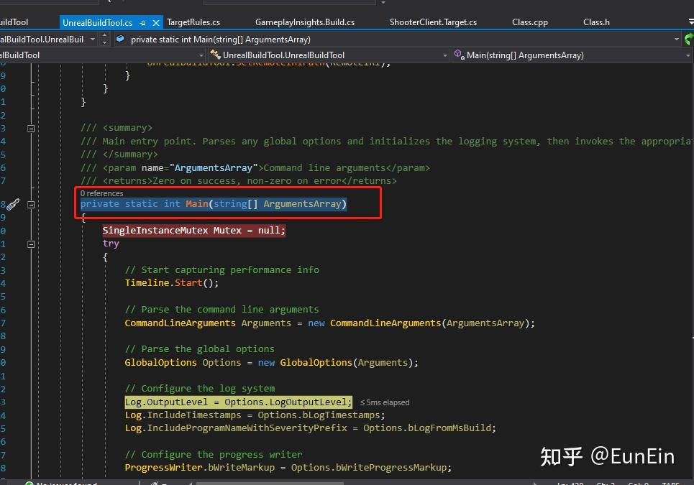Click the 5ms elapsed PerfTip
694x485 pixels.
[385, 402]
